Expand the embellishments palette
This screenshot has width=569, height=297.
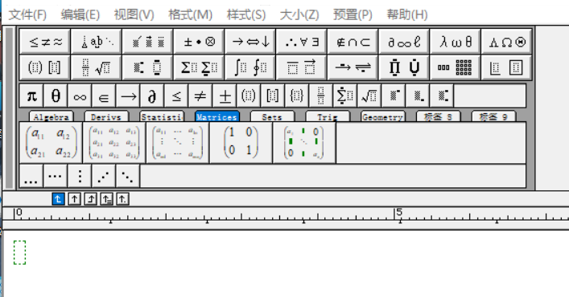[148, 42]
